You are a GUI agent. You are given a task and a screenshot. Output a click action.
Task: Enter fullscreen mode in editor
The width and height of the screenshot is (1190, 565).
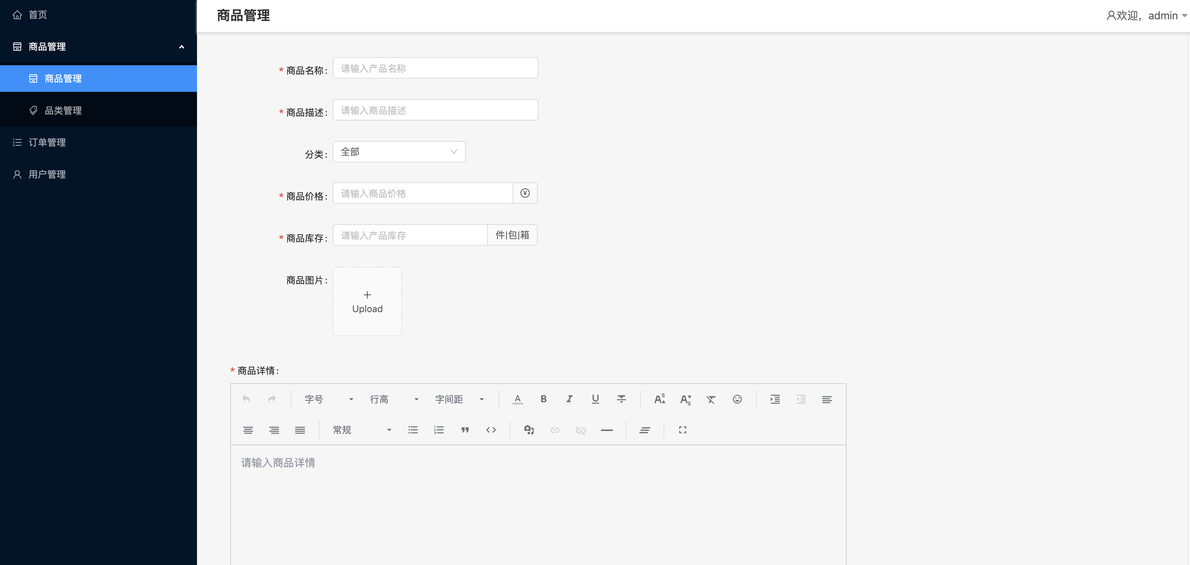[682, 430]
